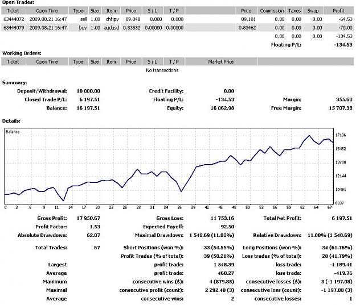
Task: Click Long Positions value 34 (61.76%)
Action: click(x=337, y=248)
